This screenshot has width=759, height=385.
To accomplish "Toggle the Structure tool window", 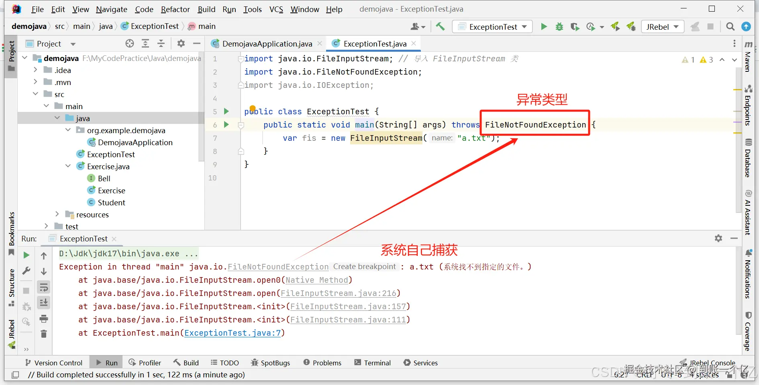I will pos(11,288).
